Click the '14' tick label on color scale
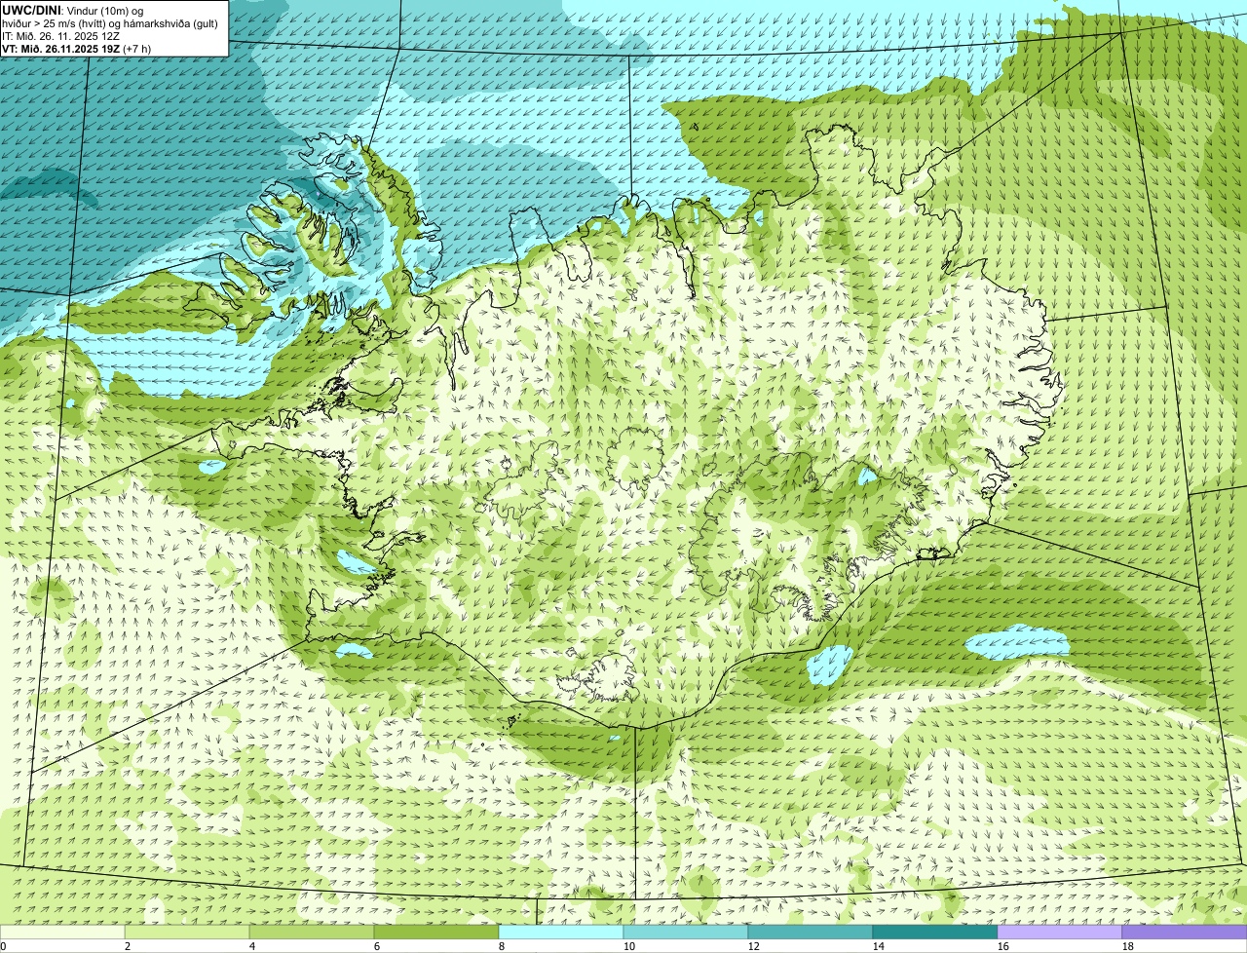 click(x=879, y=946)
